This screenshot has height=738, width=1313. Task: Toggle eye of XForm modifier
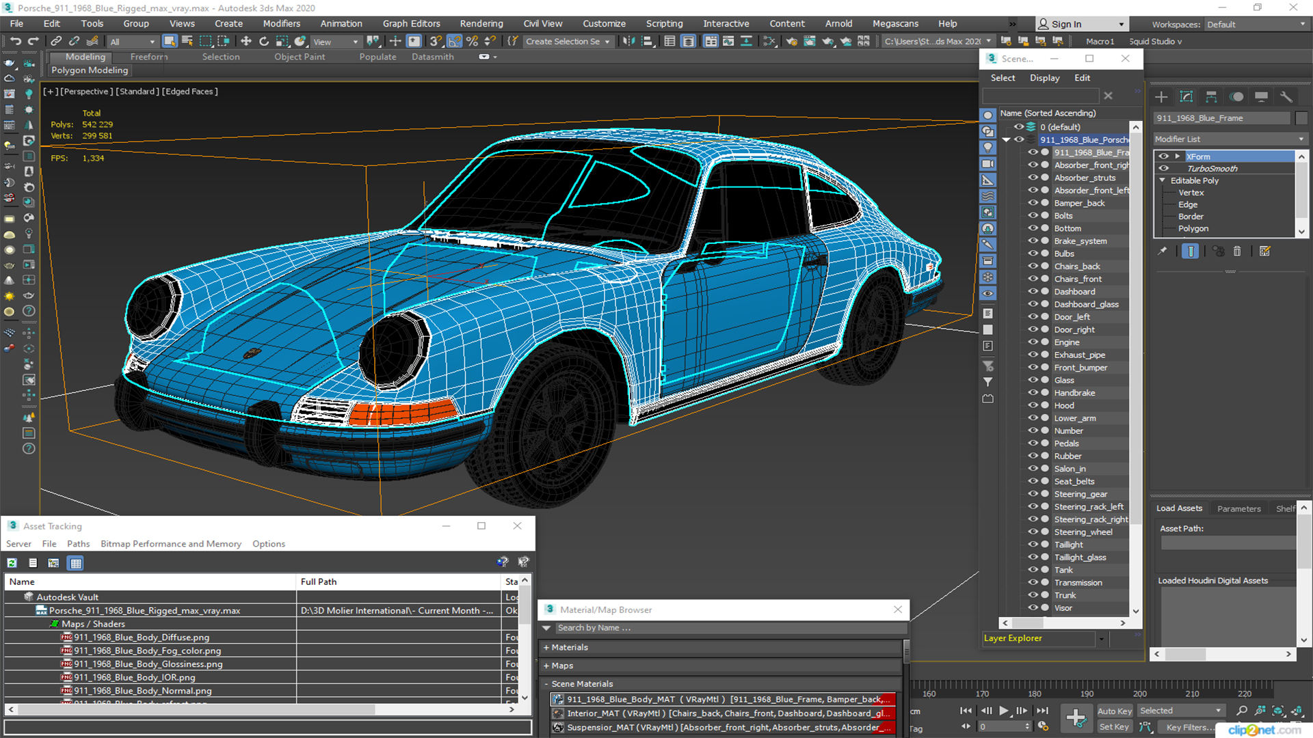(1163, 156)
